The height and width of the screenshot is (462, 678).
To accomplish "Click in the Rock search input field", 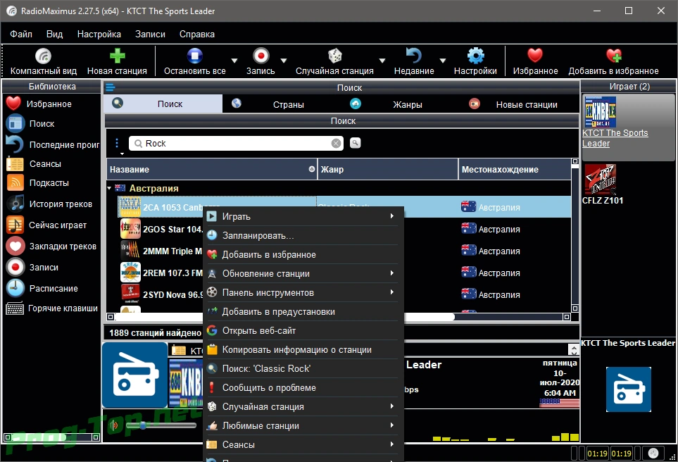I will (236, 143).
